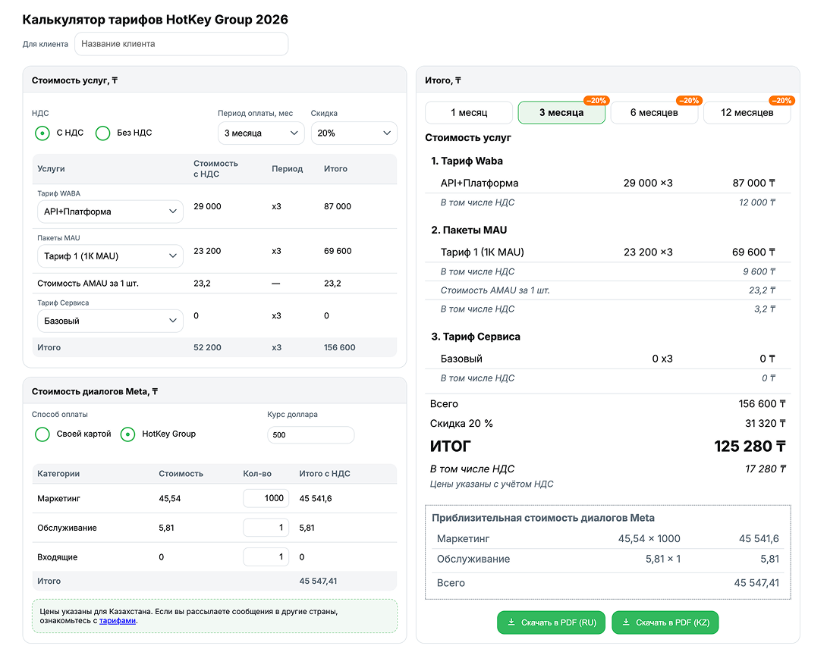The width and height of the screenshot is (827, 649).
Task: Click the '45,54 × 1000' Маркетинг calculation
Action: click(x=649, y=539)
